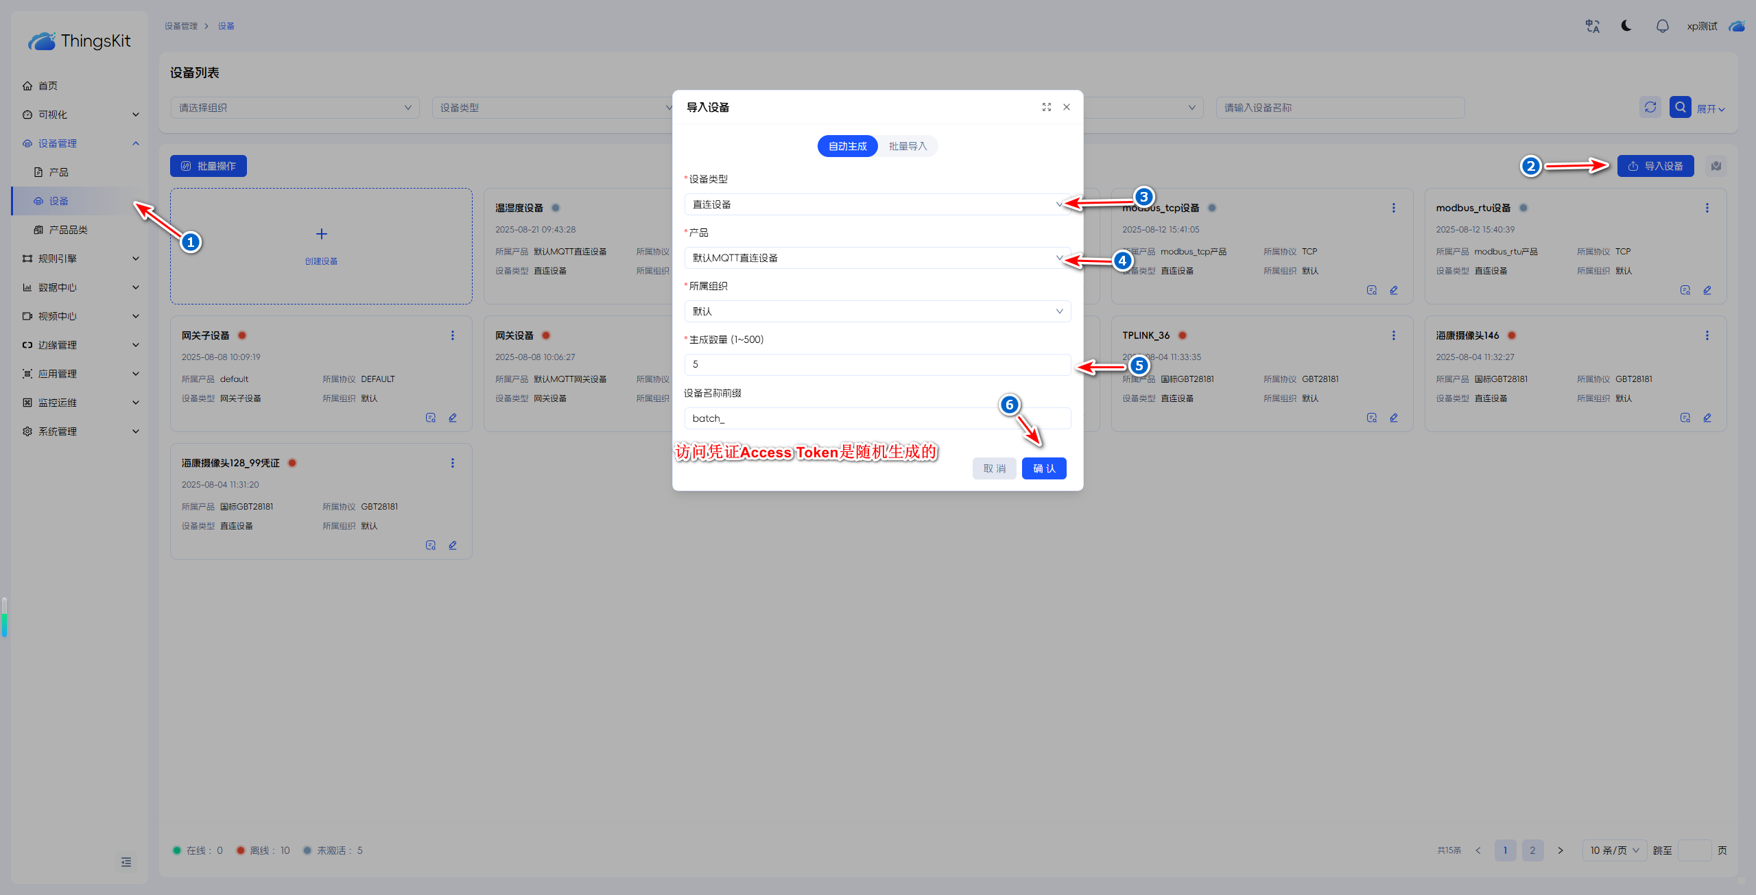The height and width of the screenshot is (895, 1756).
Task: Open the notification bell
Action: (x=1662, y=26)
